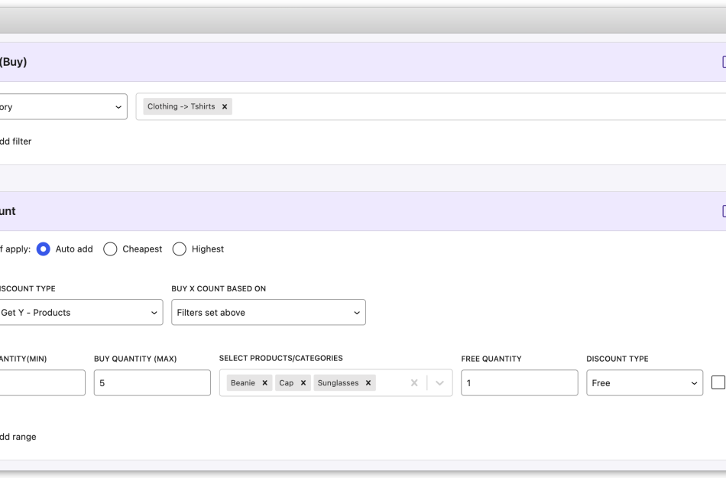Viewport: 726px width, 478px height.
Task: Expand the Select Products/Categories dropdown chevron
Action: click(438, 382)
